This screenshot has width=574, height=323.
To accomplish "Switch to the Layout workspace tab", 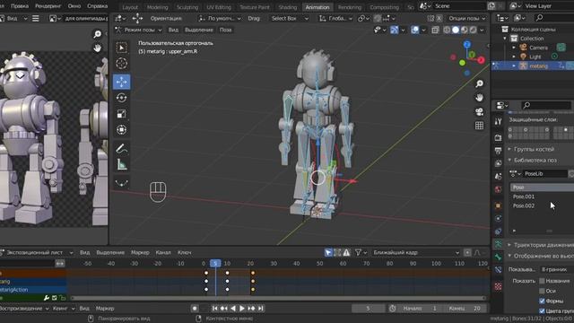I will tap(130, 7).
